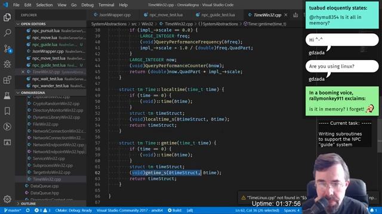The image size is (382, 214).
Task: Click CMake: Debug: Ready status item
Action: click(73, 210)
